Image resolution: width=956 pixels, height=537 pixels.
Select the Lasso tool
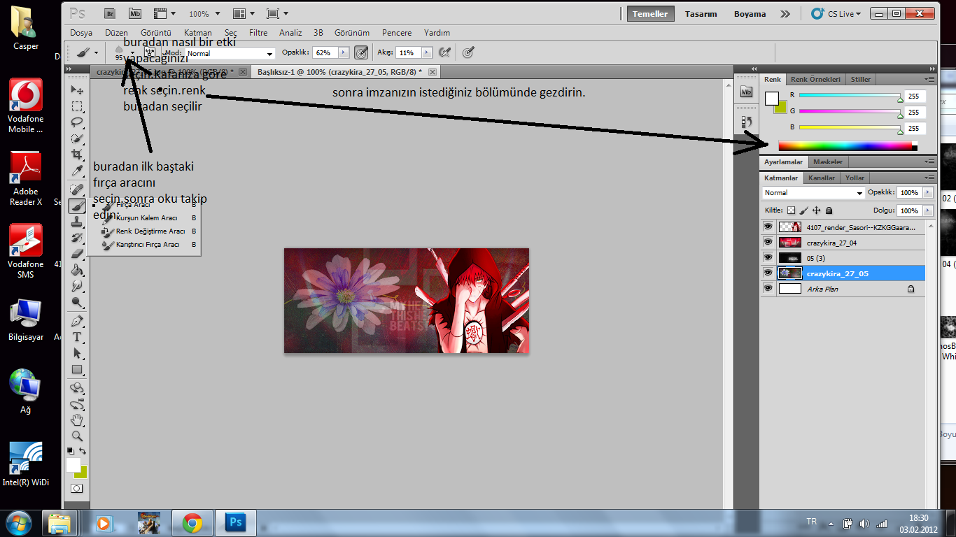(77, 122)
